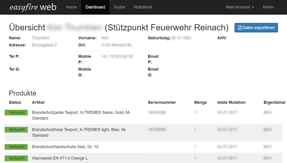
Task: Click the Tel G: label
Action: pyautogui.click(x=14, y=69)
